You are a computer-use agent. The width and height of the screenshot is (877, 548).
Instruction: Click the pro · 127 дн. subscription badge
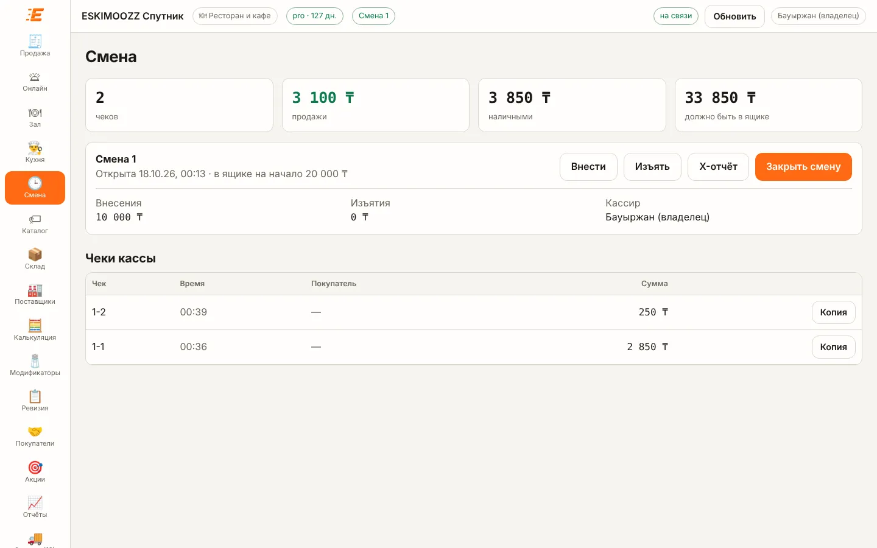coord(314,16)
